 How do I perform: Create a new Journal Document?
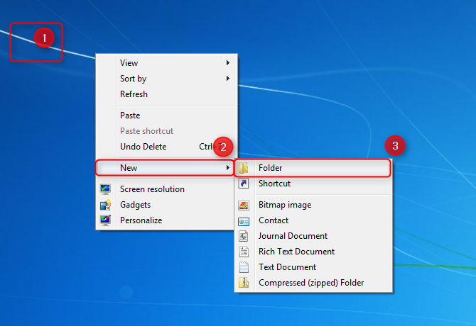point(313,236)
